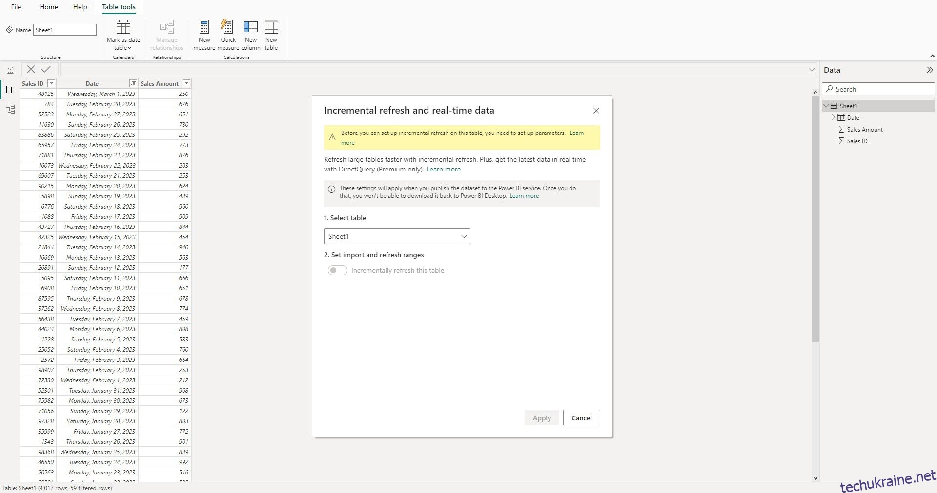Switch to Report view in left sidebar
Screen dimensions: 937x493
click(10, 70)
